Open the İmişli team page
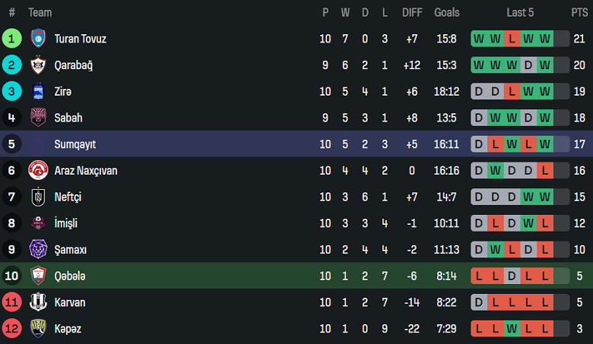593x344 pixels. [x=65, y=223]
